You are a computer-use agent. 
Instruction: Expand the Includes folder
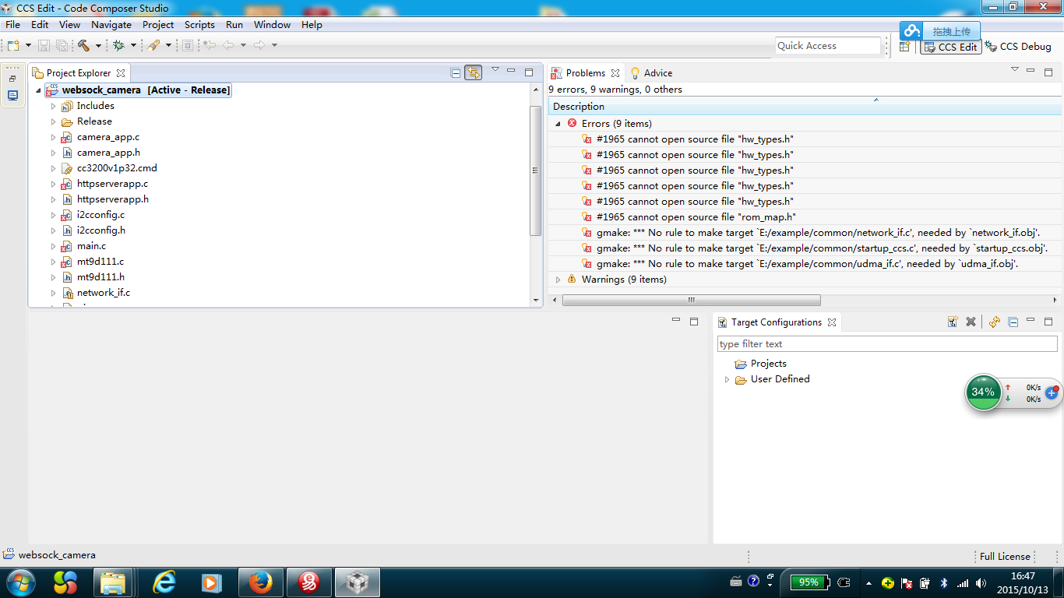(54, 106)
